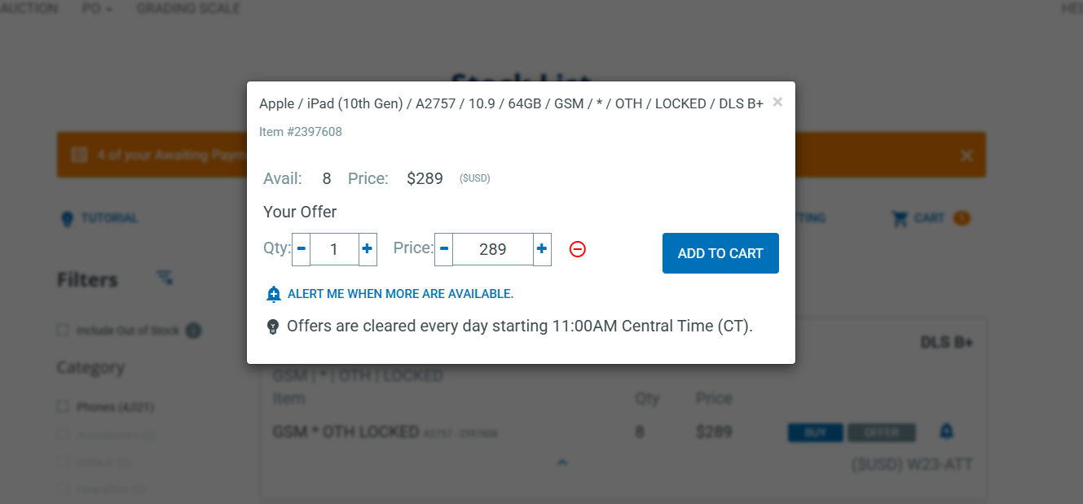
Task: Click the Tutorial lightbulb icon
Action: click(x=67, y=218)
